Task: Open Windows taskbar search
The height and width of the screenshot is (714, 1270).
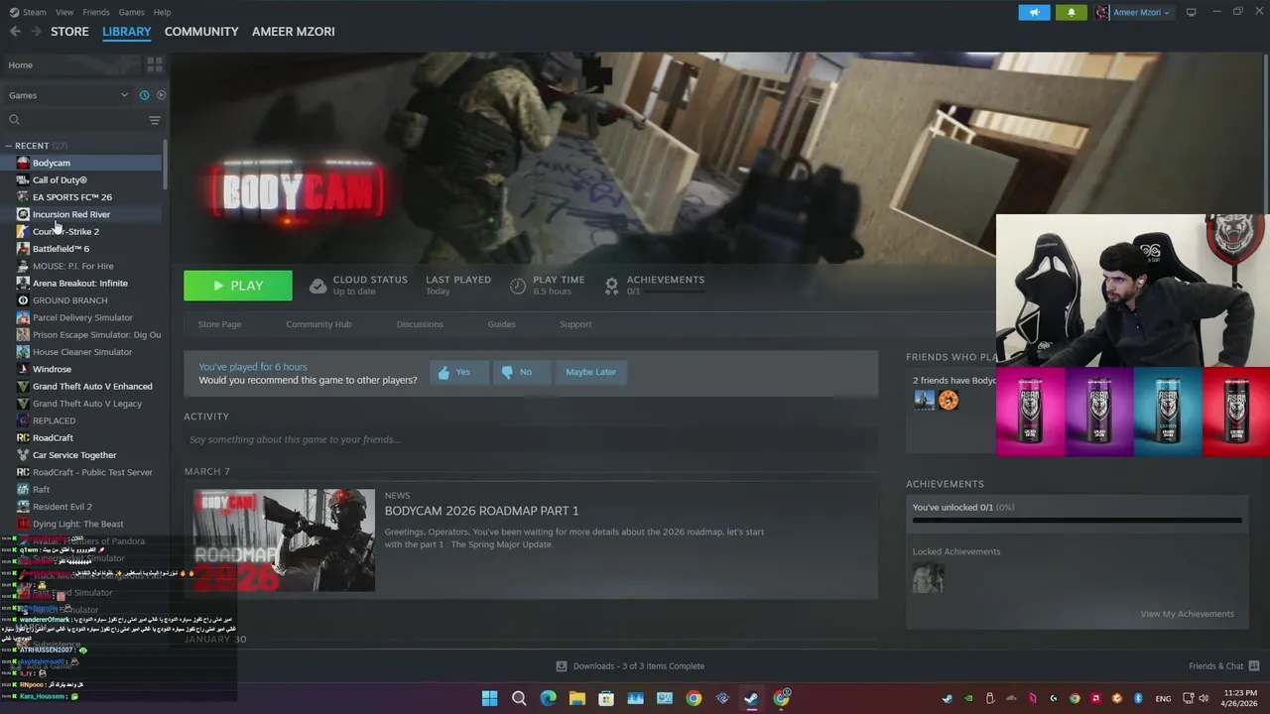Action: [x=519, y=698]
